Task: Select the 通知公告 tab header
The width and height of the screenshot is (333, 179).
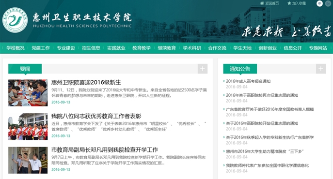Action: pyautogui.click(x=240, y=69)
